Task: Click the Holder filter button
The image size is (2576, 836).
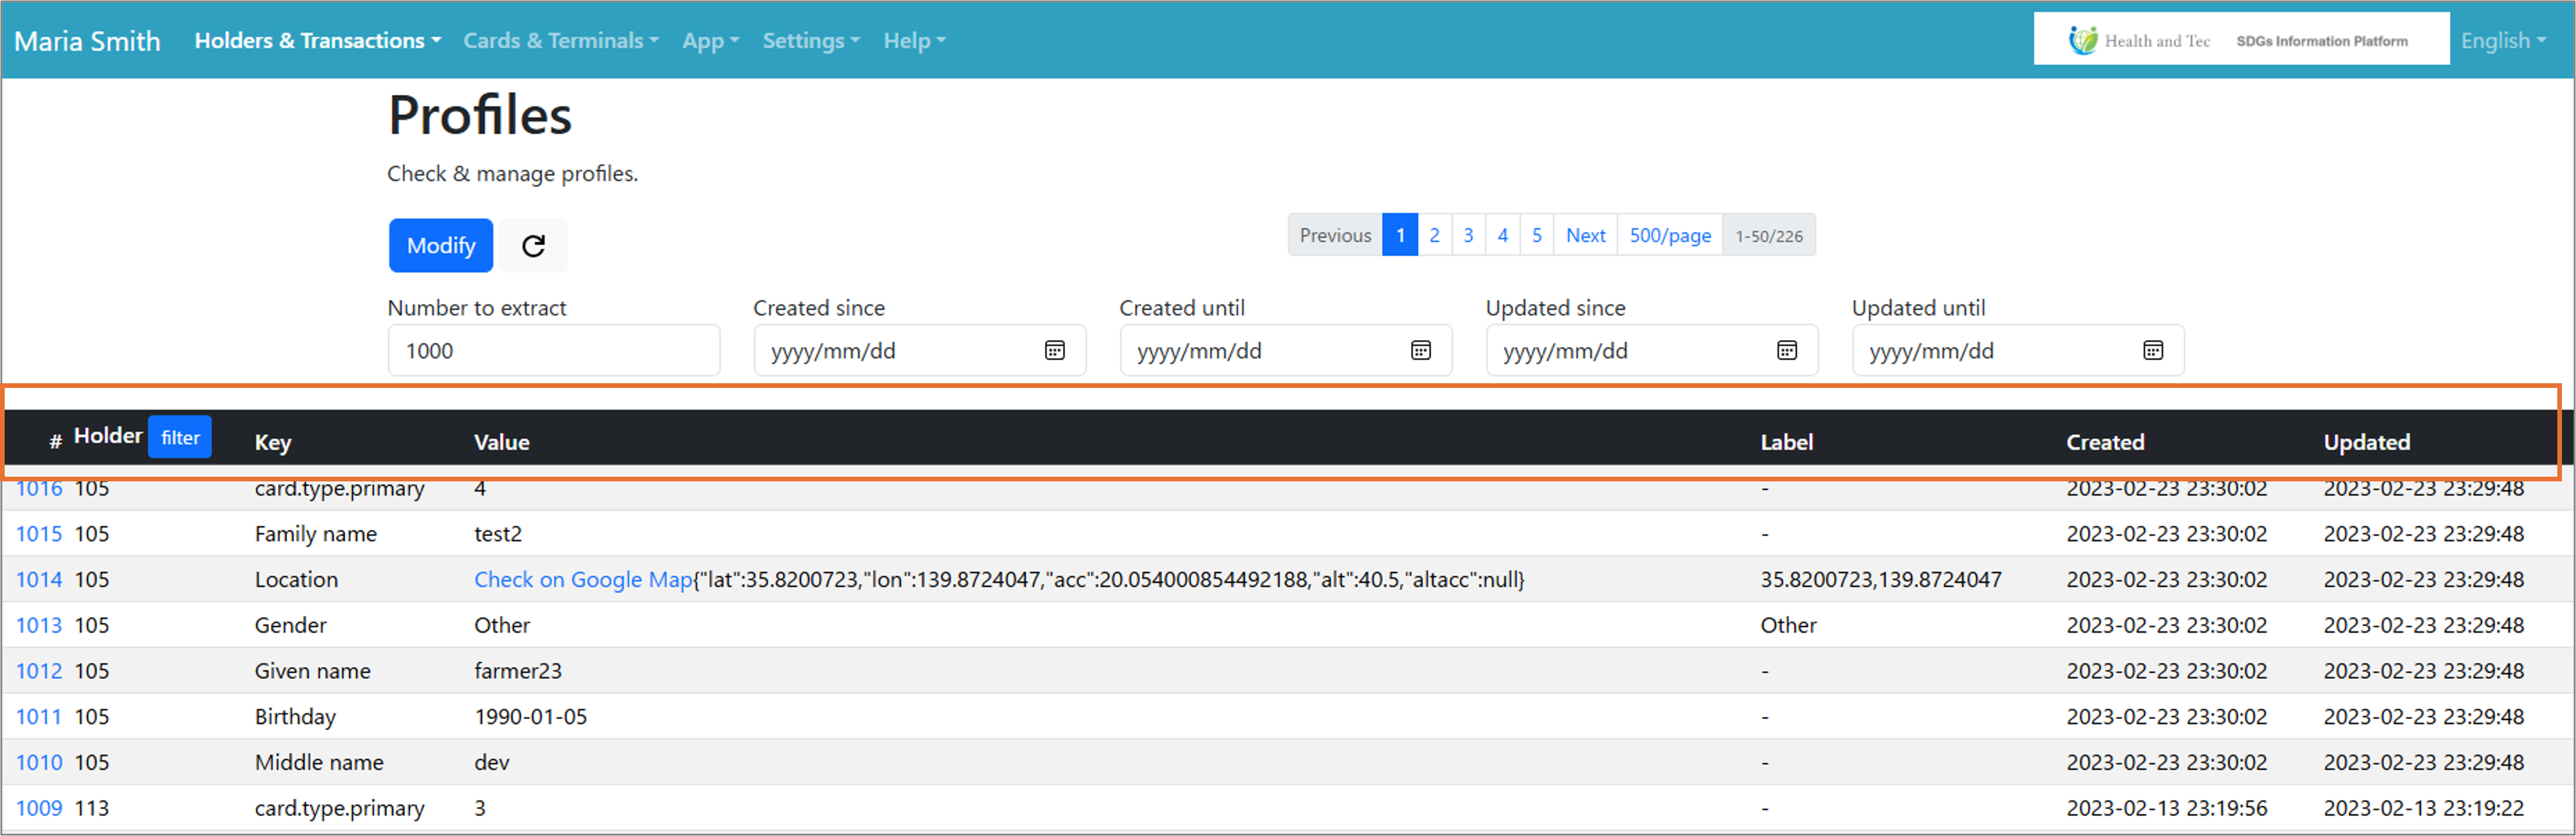Action: point(180,438)
